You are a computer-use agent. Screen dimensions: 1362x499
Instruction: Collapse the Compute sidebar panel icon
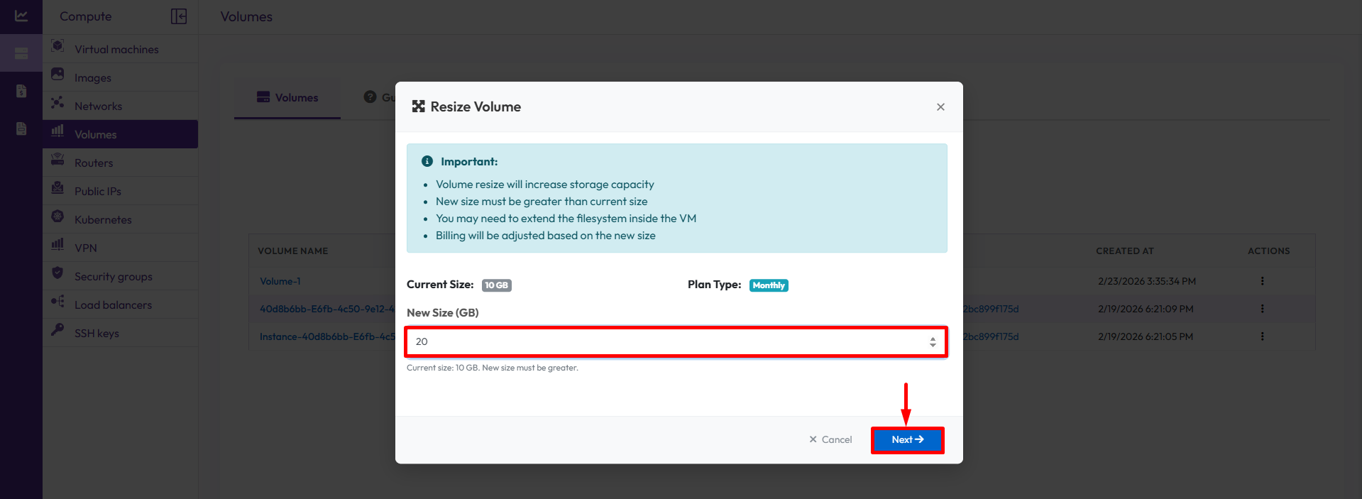tap(179, 16)
